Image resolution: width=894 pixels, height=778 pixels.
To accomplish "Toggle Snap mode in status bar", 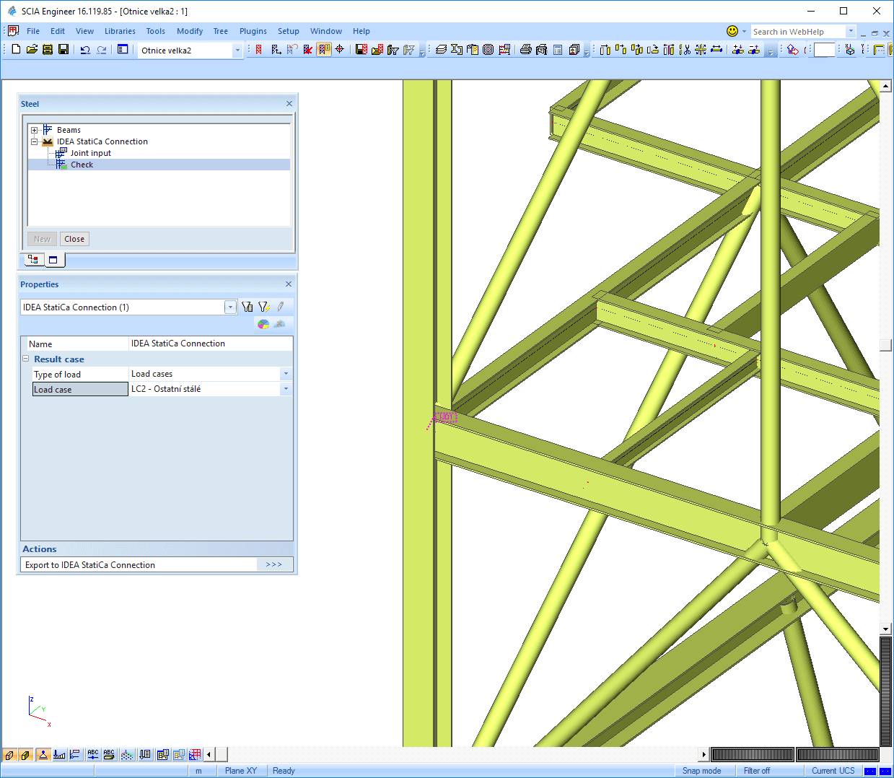I will click(701, 771).
